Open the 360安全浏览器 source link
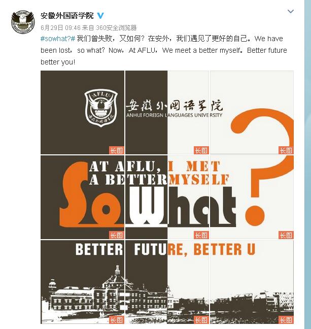This screenshot has height=329, width=311. pos(116,28)
